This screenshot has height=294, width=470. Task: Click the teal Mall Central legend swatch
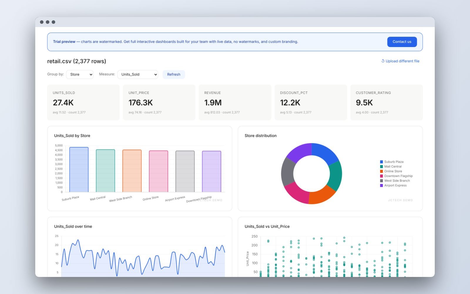381,166
